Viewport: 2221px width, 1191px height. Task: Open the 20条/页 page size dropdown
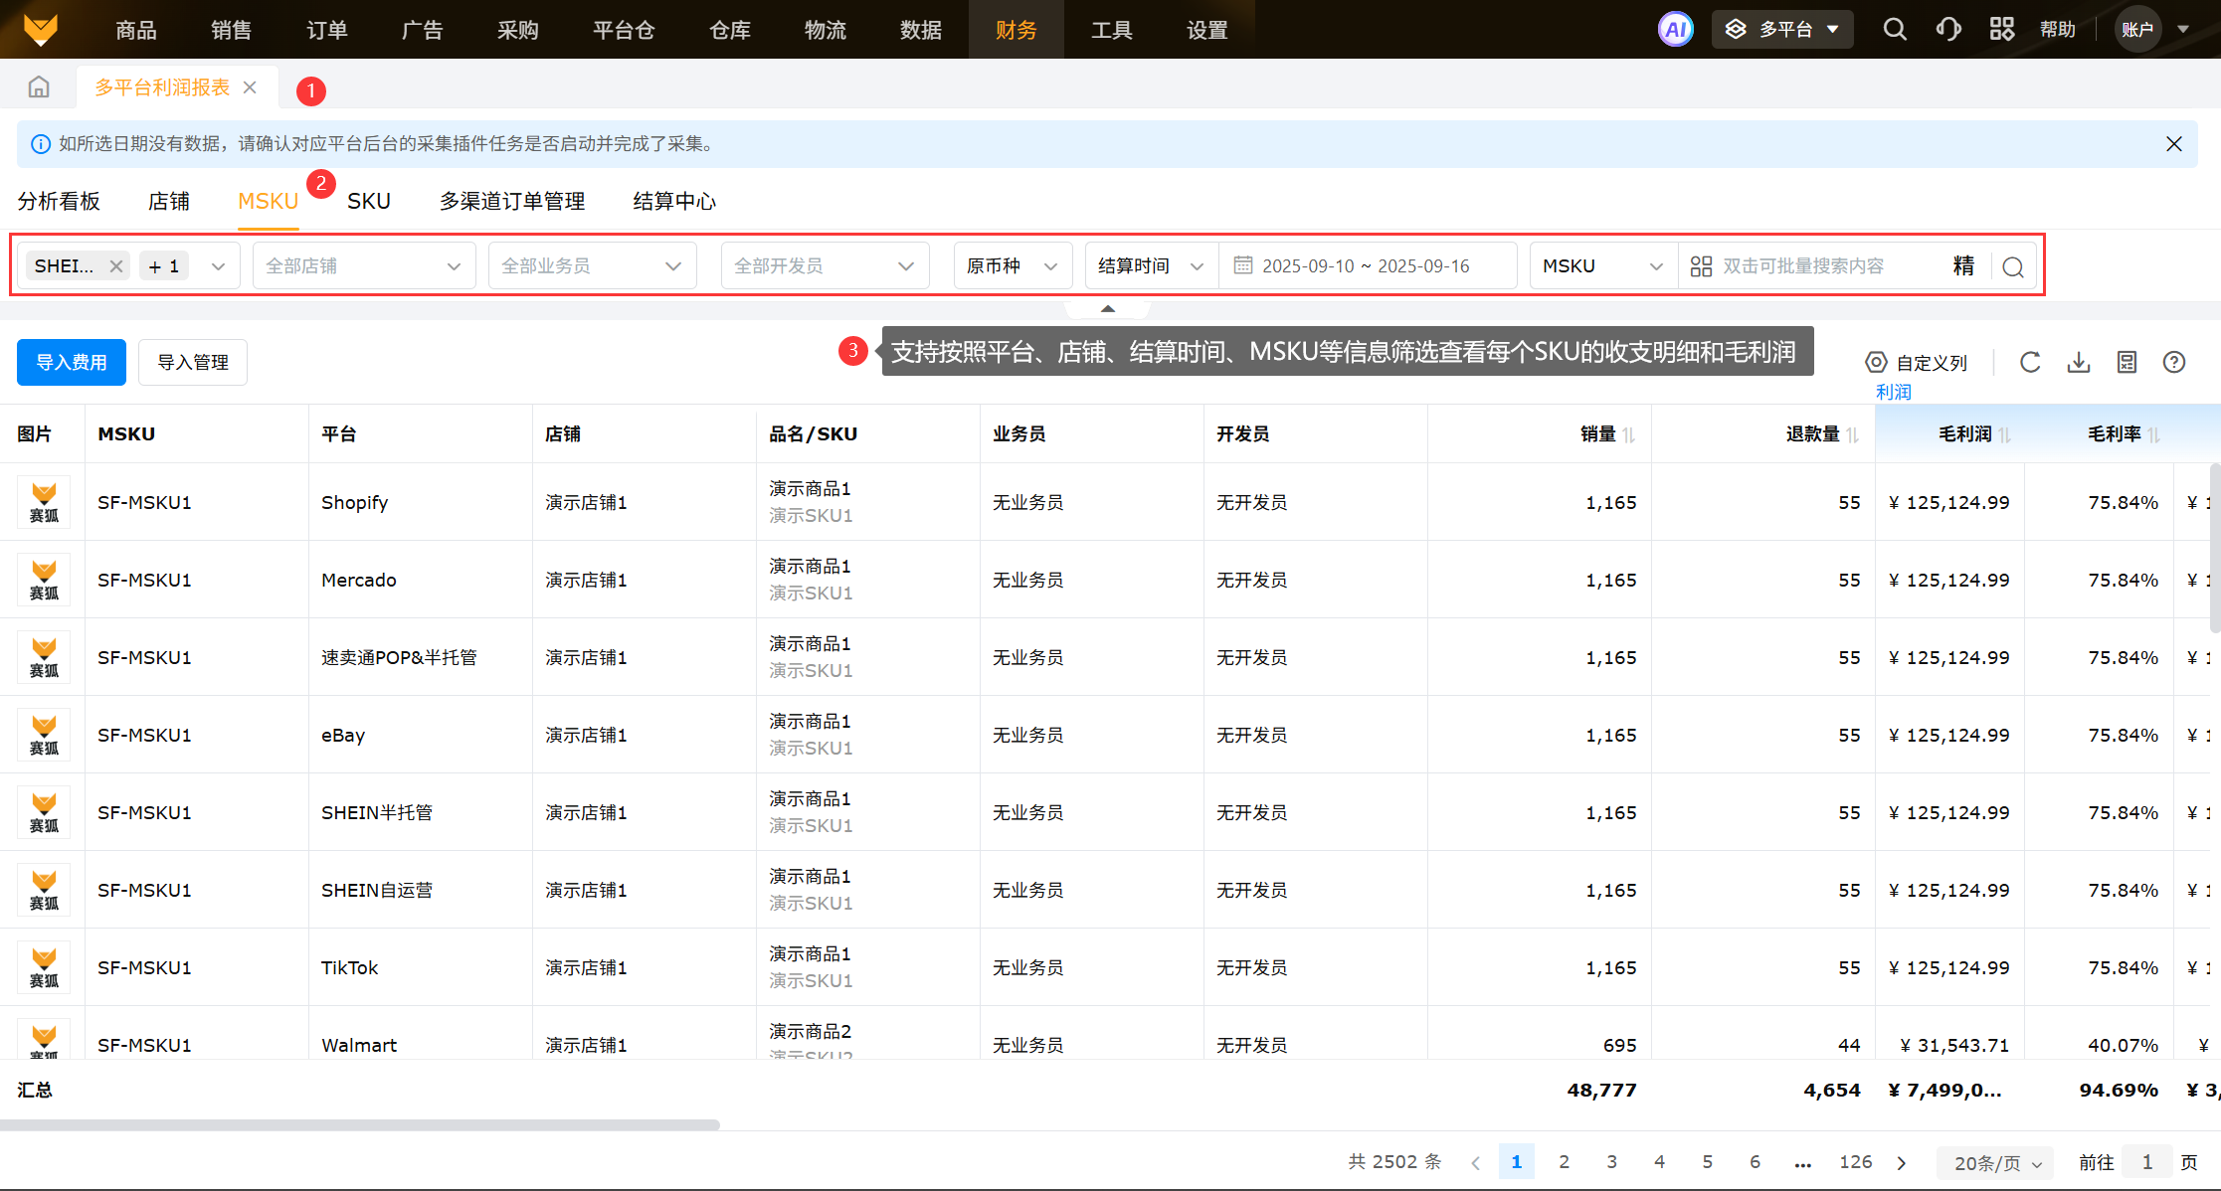pyautogui.click(x=1996, y=1162)
